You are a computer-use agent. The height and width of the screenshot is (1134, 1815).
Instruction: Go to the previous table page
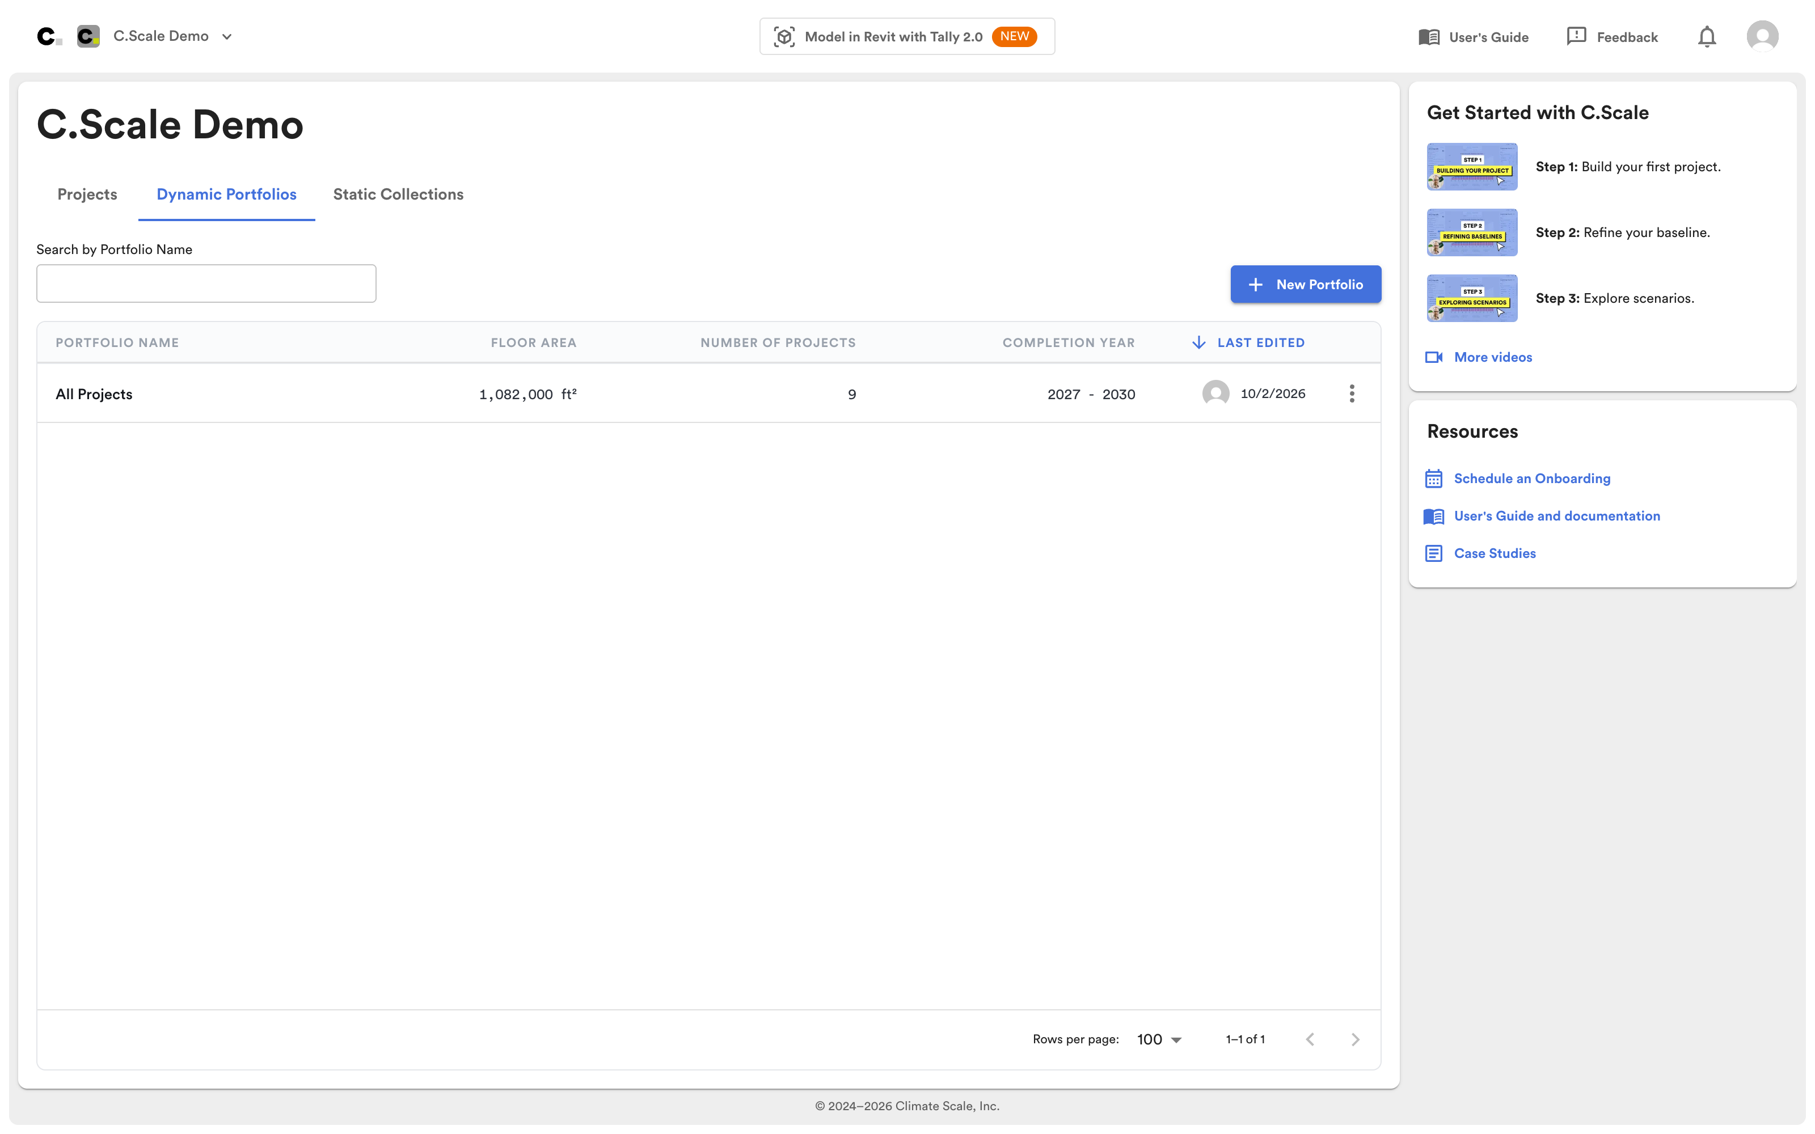coord(1310,1039)
